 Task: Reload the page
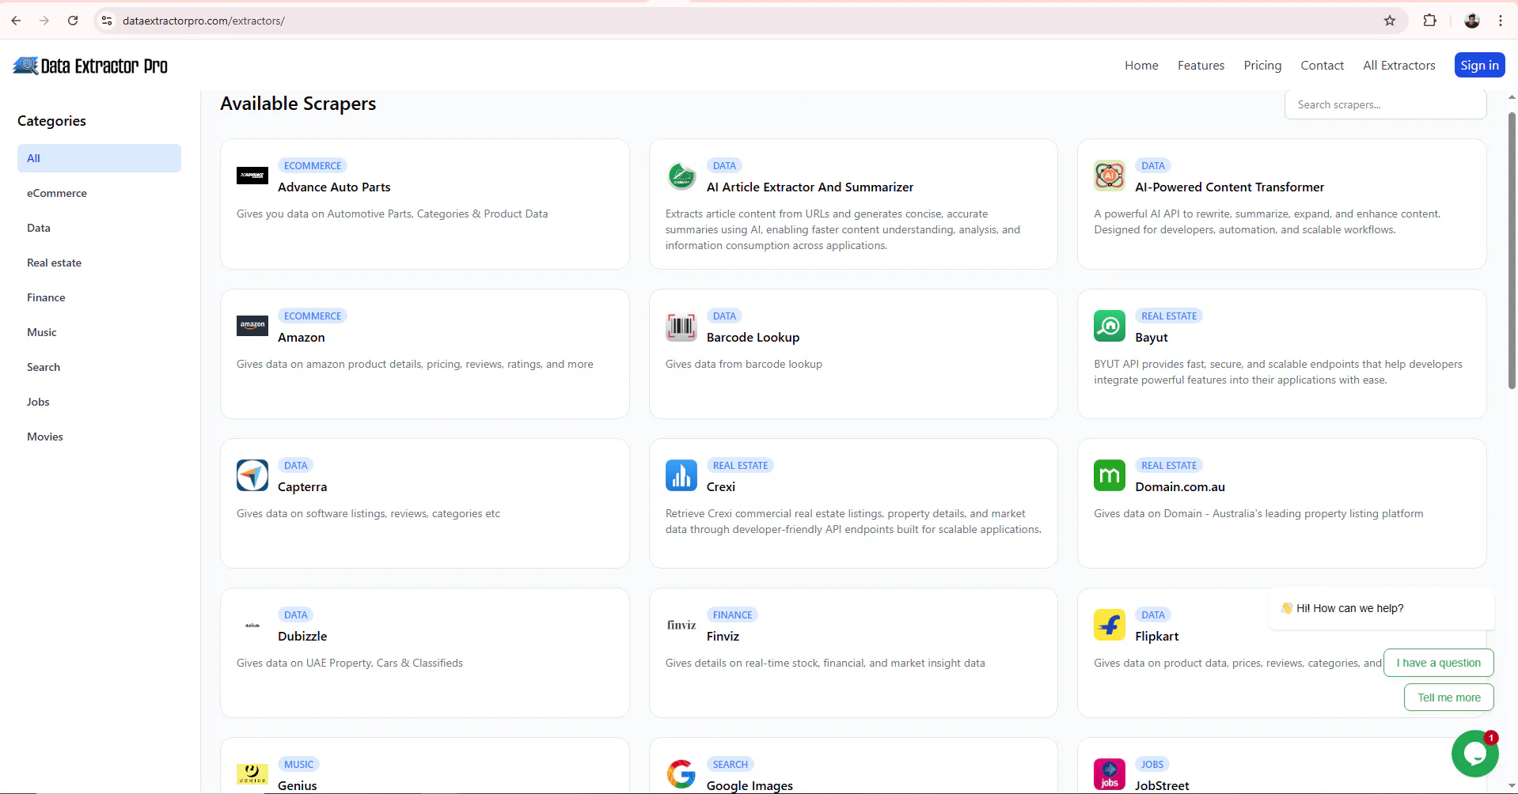coord(73,21)
